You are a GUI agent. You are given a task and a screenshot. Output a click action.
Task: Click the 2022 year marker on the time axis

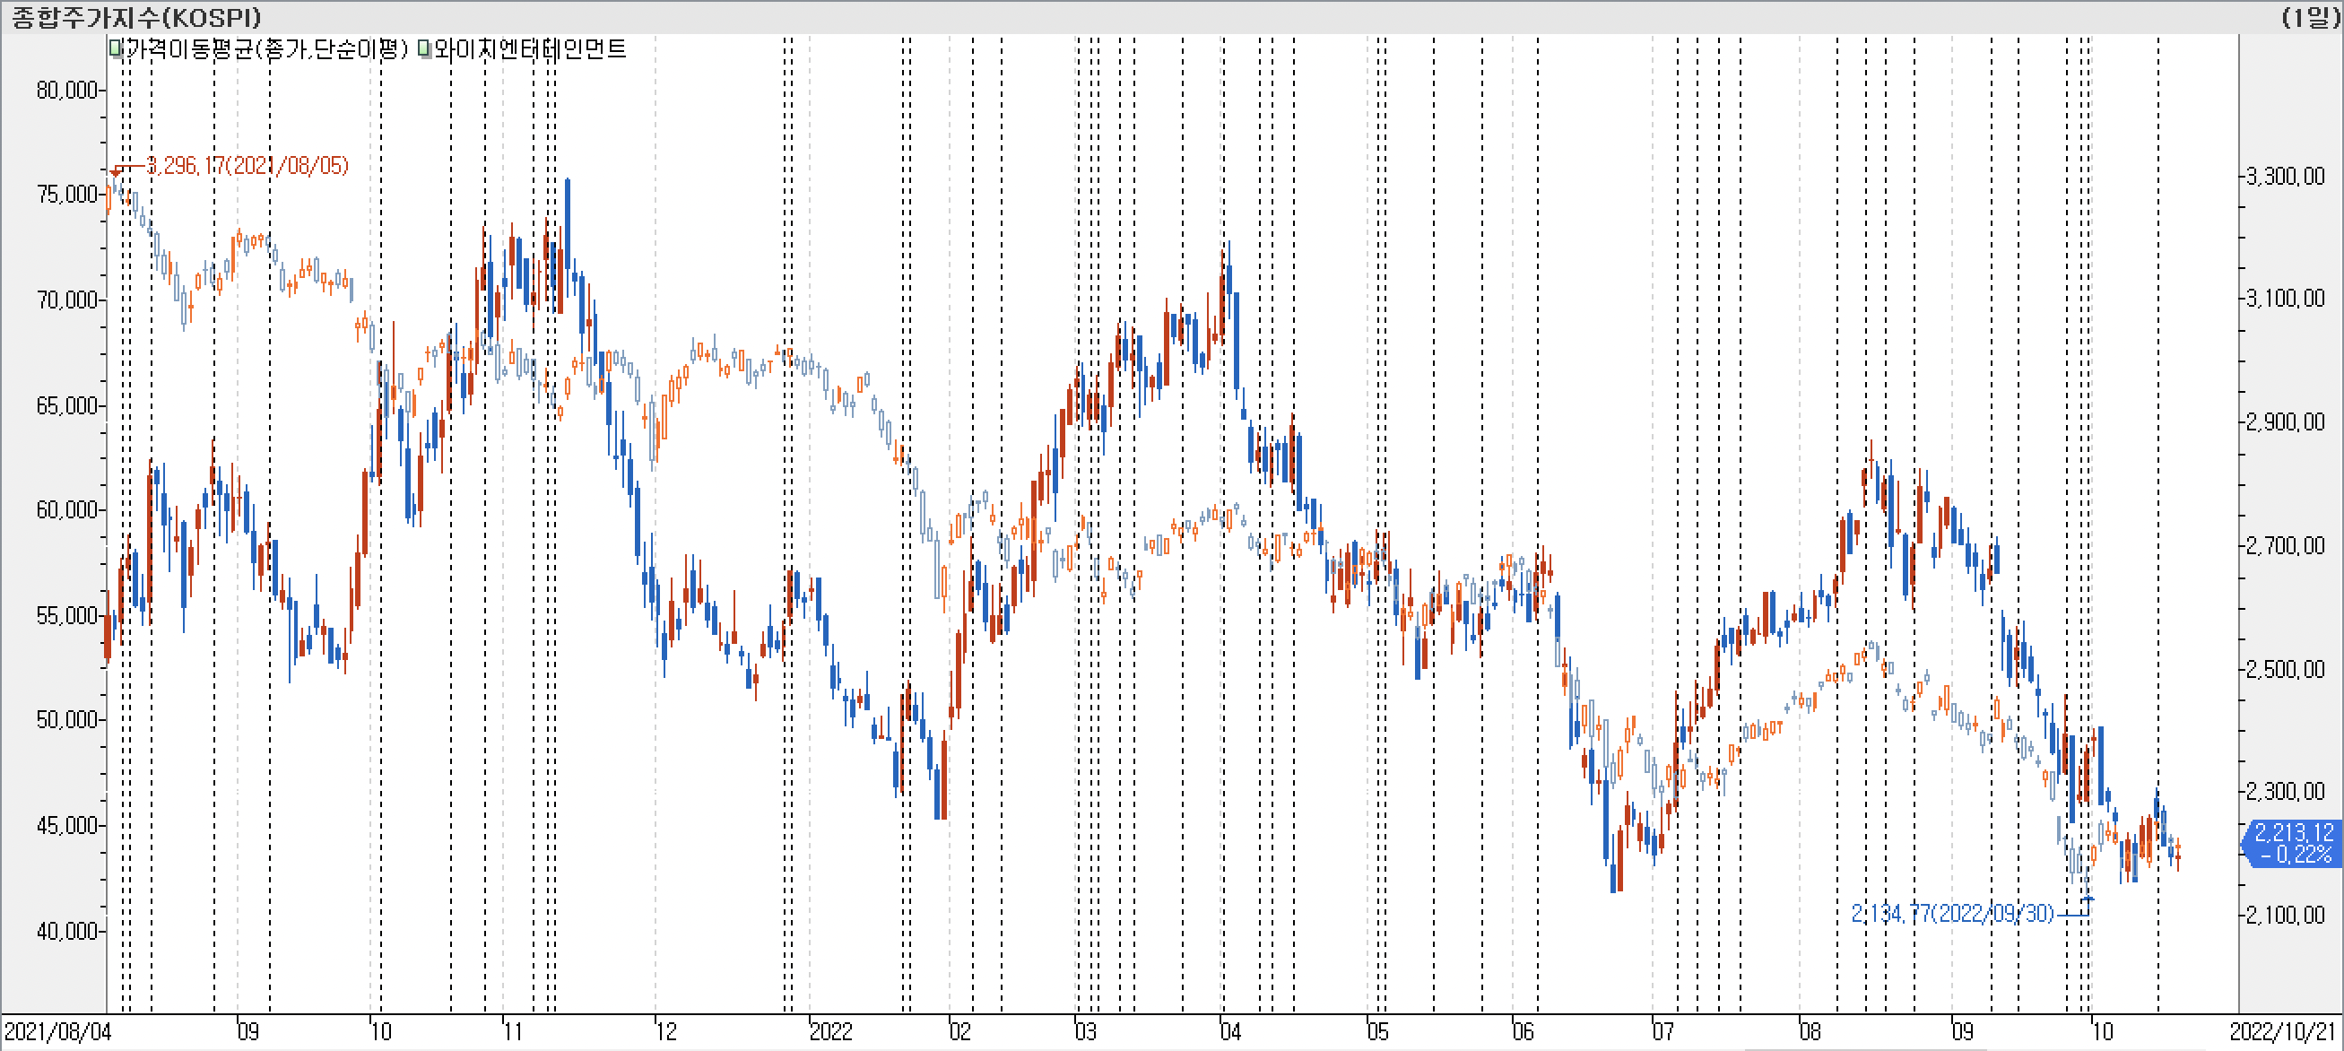[829, 1031]
